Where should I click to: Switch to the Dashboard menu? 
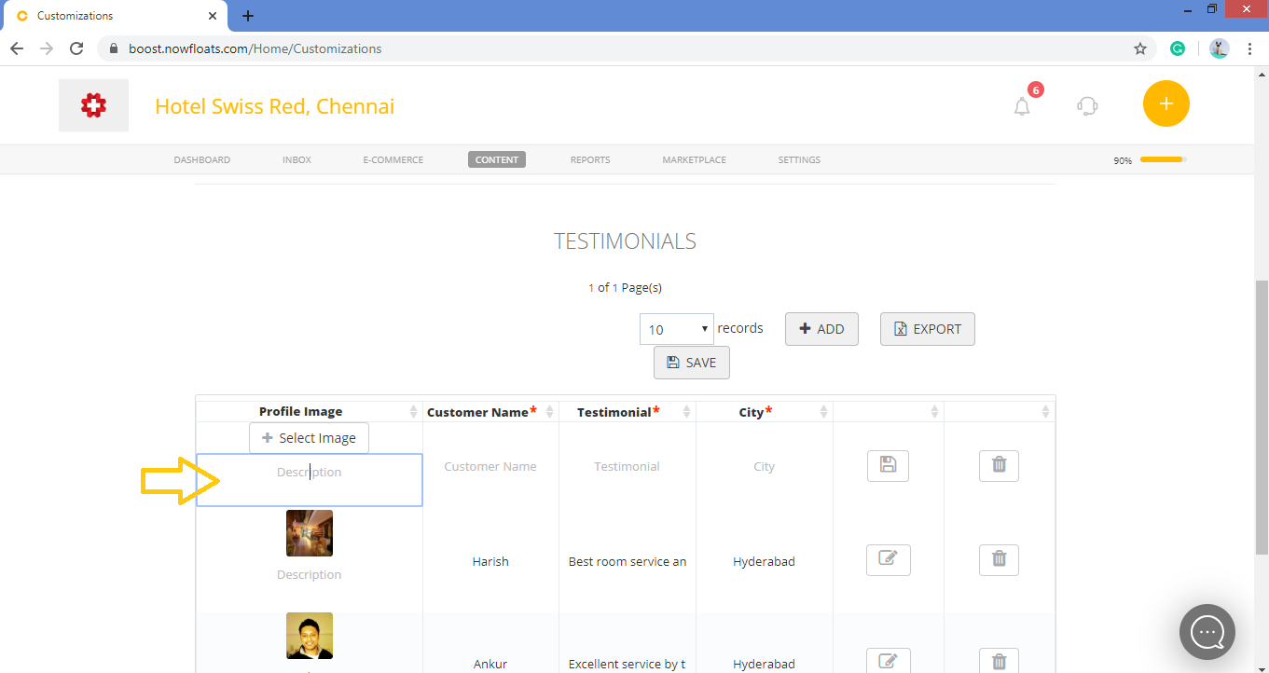(x=201, y=159)
